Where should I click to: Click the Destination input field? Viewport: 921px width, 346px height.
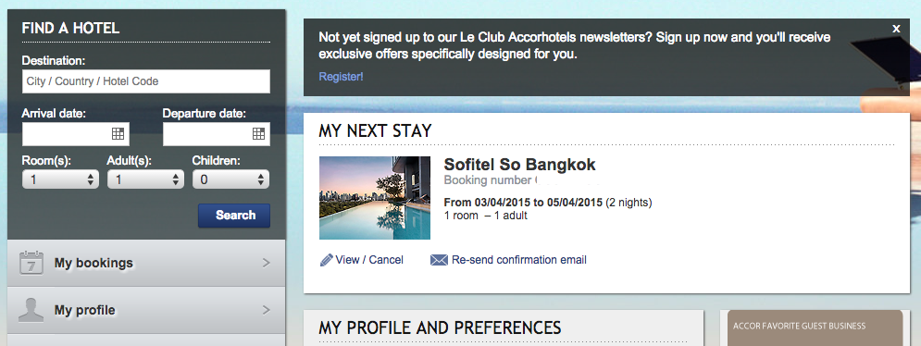(x=146, y=81)
